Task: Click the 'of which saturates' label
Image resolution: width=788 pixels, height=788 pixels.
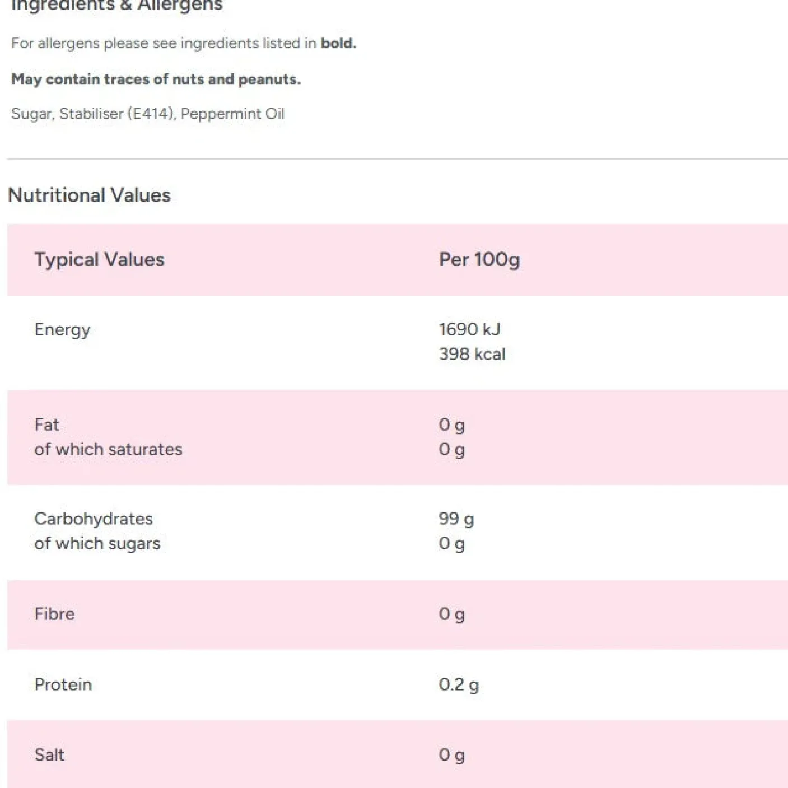Action: tap(108, 449)
